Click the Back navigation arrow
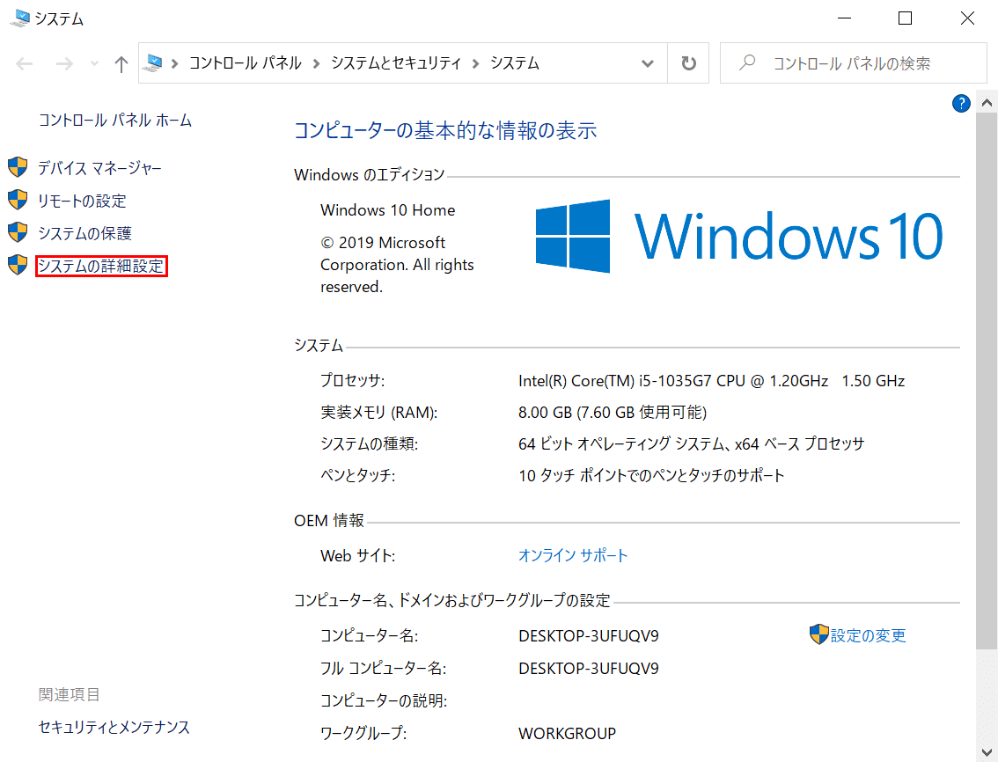This screenshot has width=998, height=762. tap(24, 63)
